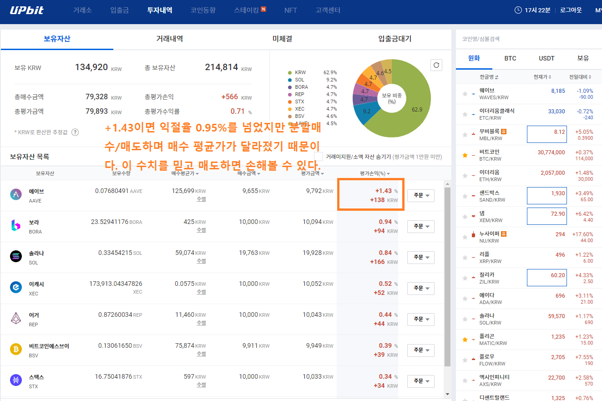Open the 코인동향 menu
Screen dimensions: 602x401
click(203, 10)
